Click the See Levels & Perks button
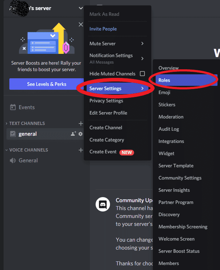 click(x=46, y=84)
